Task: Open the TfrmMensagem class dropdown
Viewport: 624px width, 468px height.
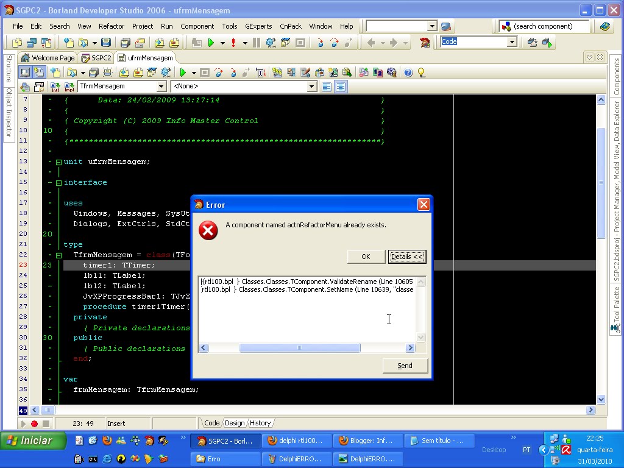Action: tap(161, 87)
